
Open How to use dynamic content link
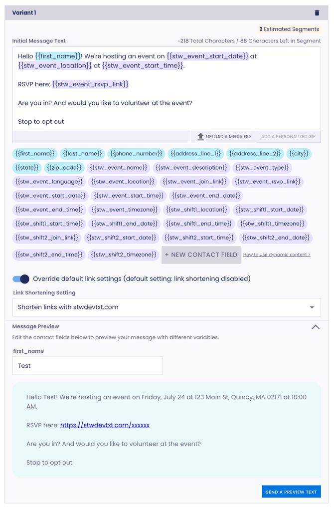pyautogui.click(x=277, y=255)
